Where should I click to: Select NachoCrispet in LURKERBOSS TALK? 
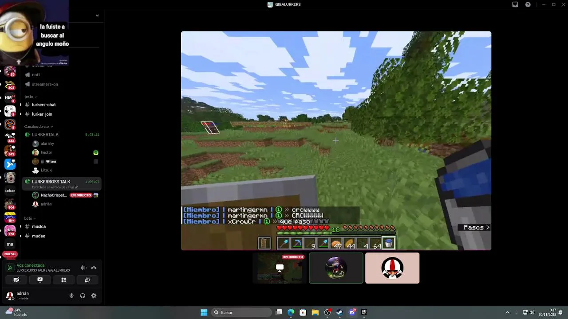[x=53, y=195]
